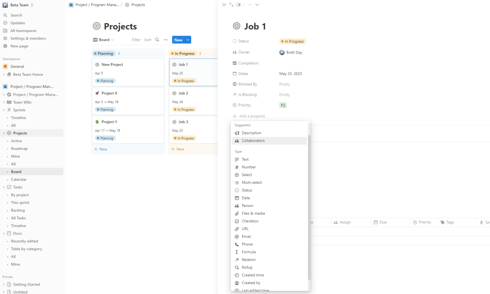The height and width of the screenshot is (294, 490).
Task: Expand the Sprints teamspace section
Action: [4, 110]
